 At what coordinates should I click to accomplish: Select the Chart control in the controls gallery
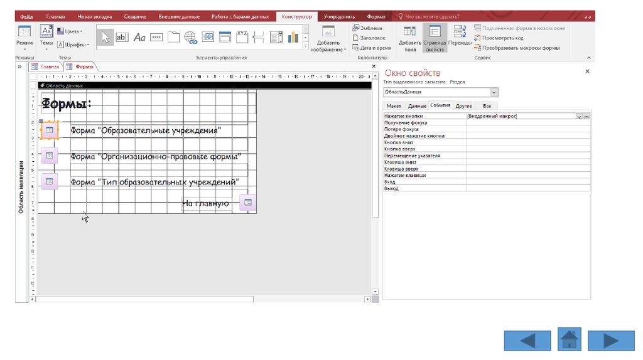(x=293, y=38)
